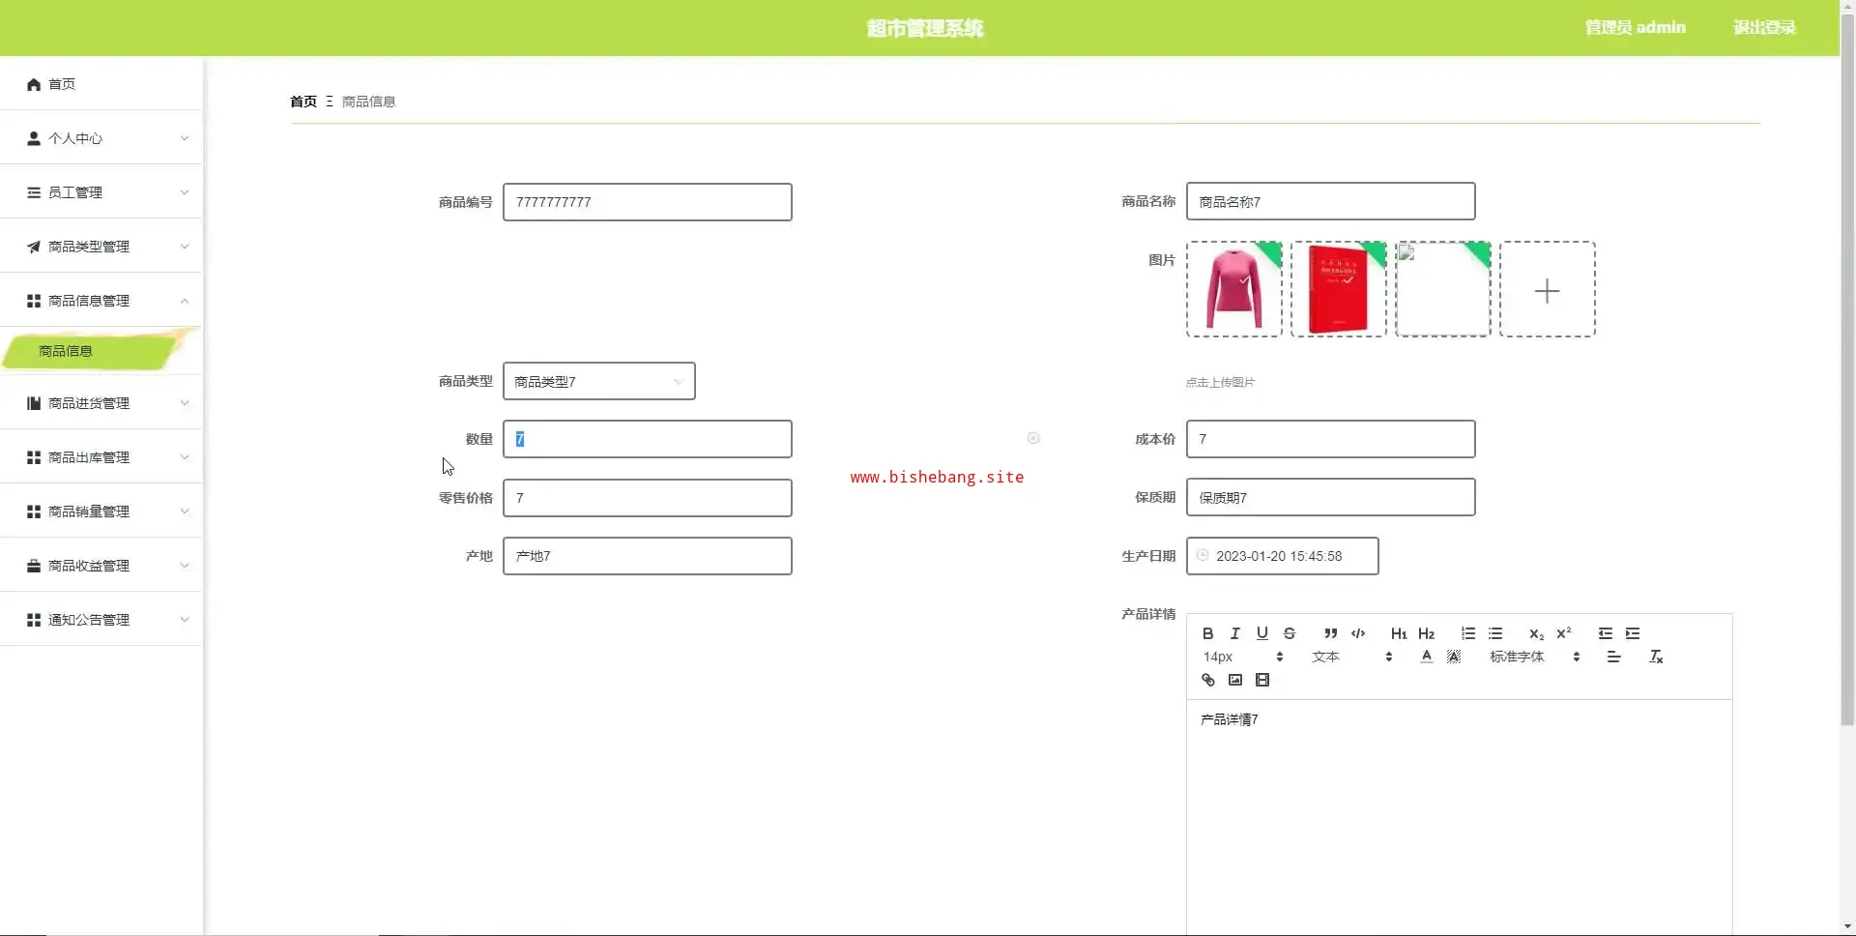Apply Heading 2 style
Viewport: 1856px width, 936px height.
[1426, 633]
